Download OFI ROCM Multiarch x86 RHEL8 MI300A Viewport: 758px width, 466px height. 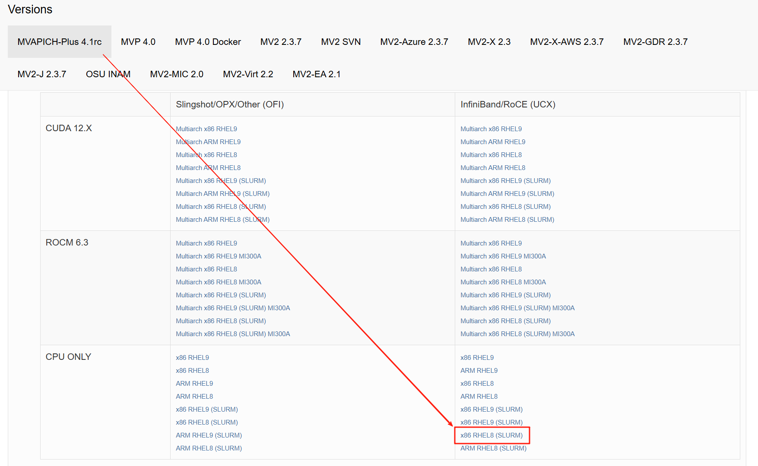tap(219, 282)
